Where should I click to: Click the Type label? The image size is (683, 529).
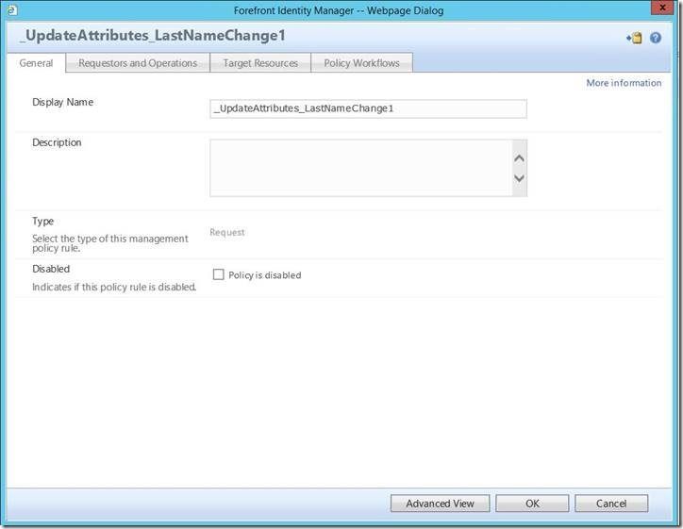42,222
